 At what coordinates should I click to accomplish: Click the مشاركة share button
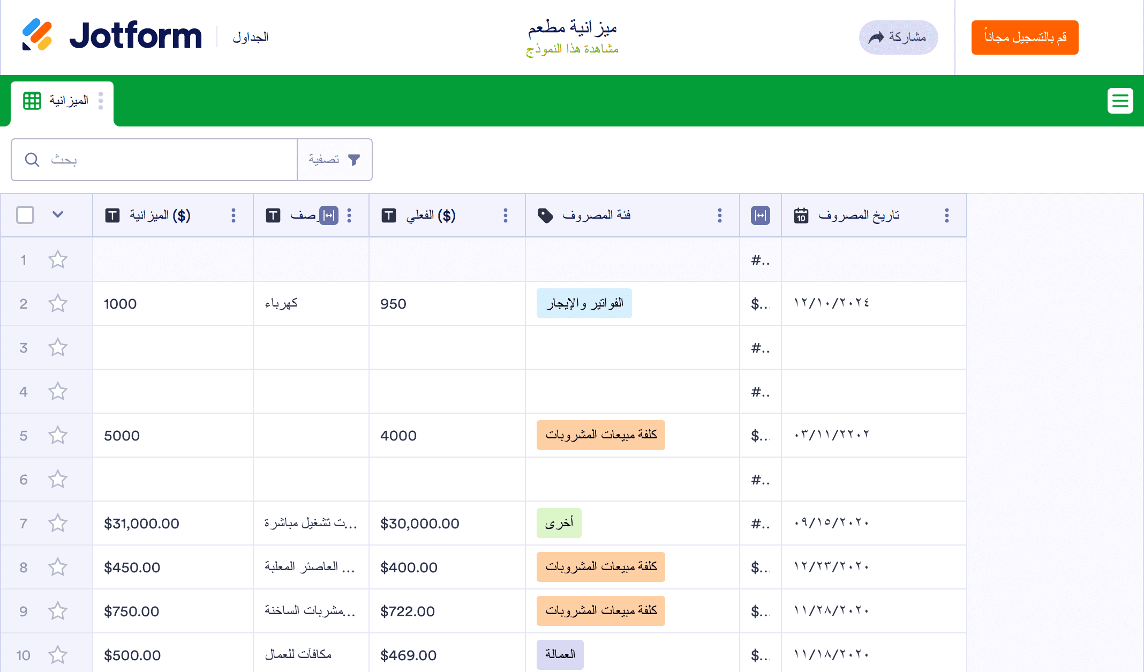coord(898,38)
